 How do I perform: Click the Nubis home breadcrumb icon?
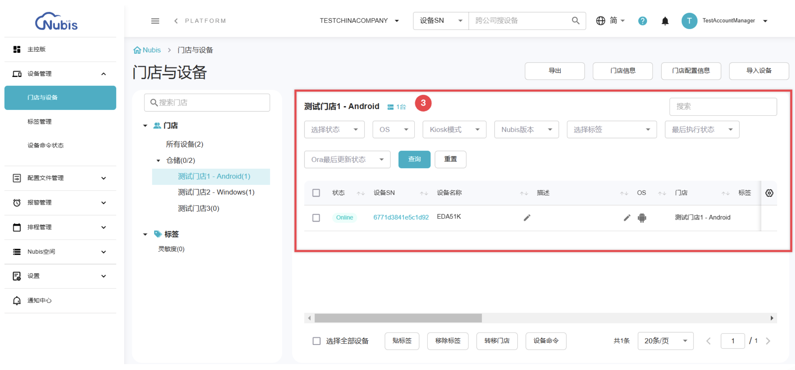(137, 50)
